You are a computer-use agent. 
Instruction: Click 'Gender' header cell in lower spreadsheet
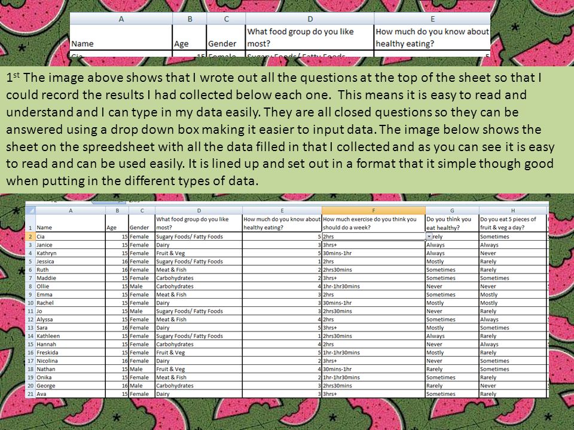pos(142,223)
